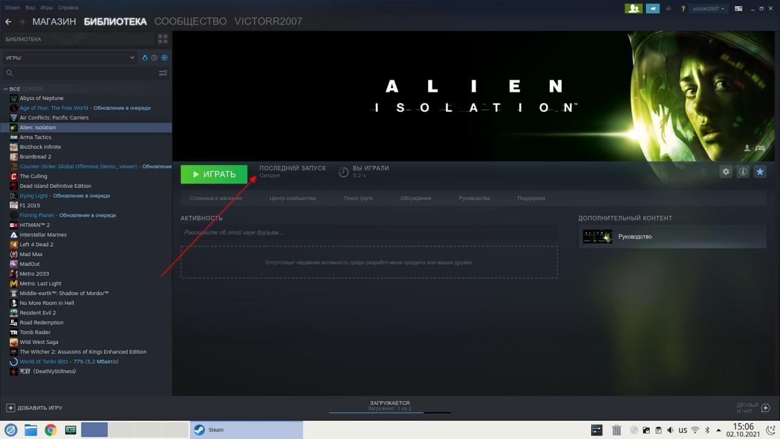The width and height of the screenshot is (780, 439).
Task: Click the Left 4 Dead 2 game icon
Action: (x=14, y=244)
